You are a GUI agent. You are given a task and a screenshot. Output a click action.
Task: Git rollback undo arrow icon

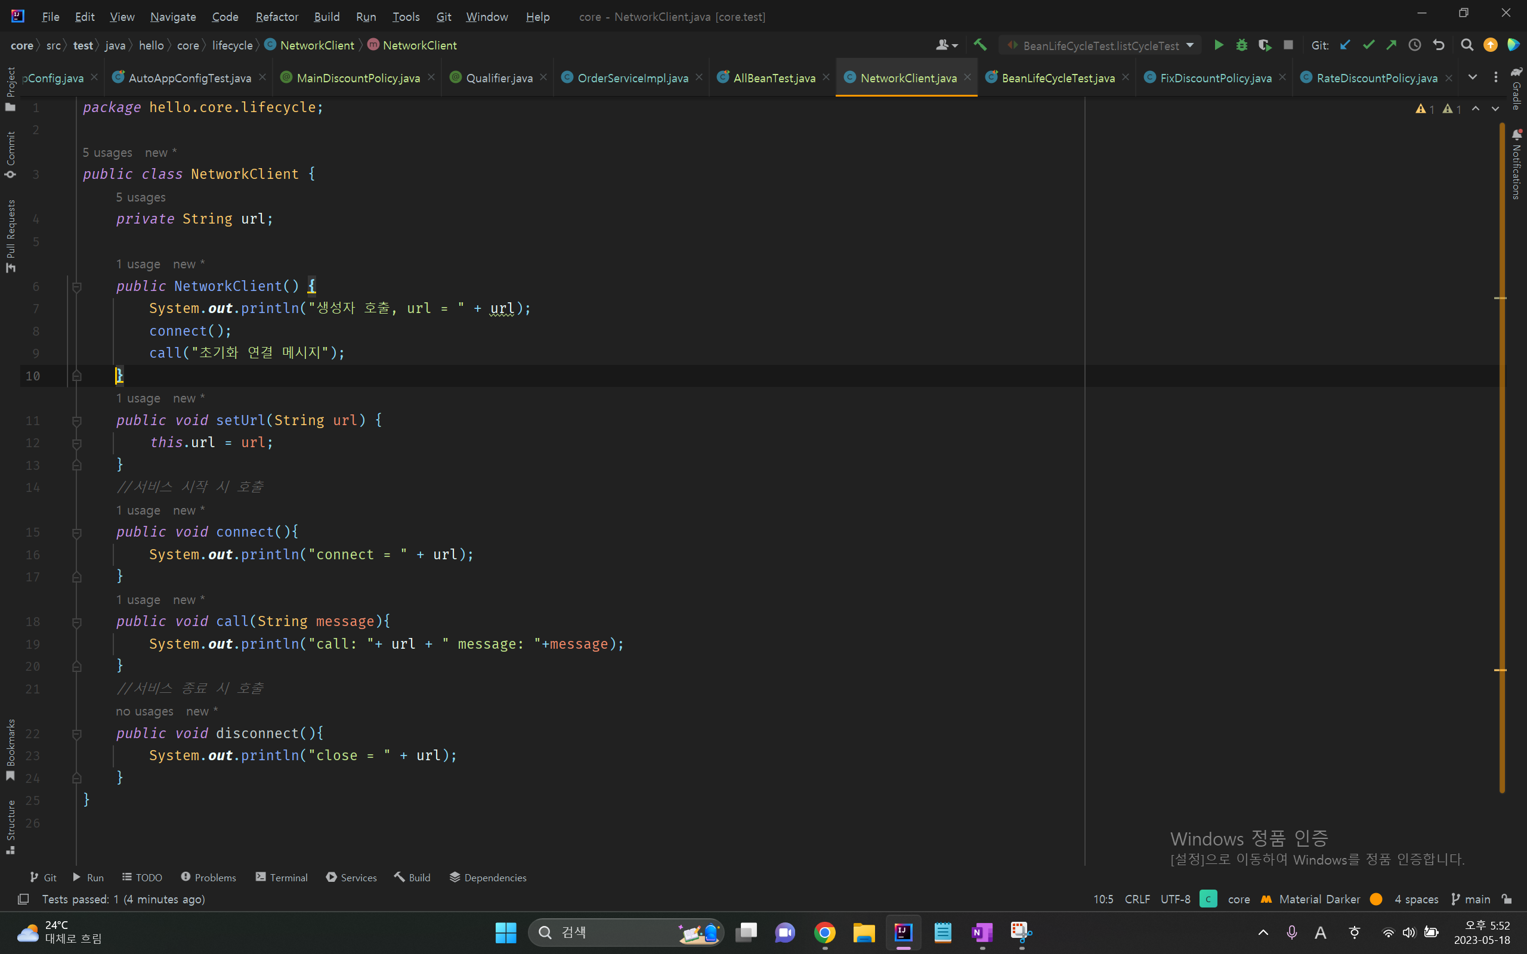(1438, 45)
